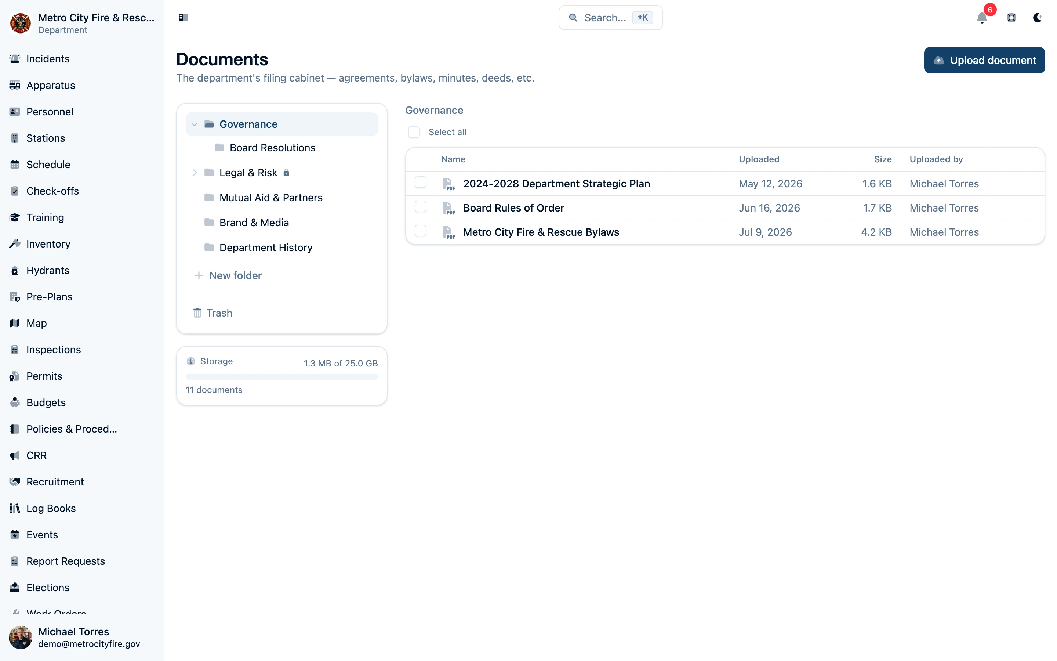The height and width of the screenshot is (661, 1057).
Task: Open Budgets sidebar menu item
Action: (x=46, y=402)
